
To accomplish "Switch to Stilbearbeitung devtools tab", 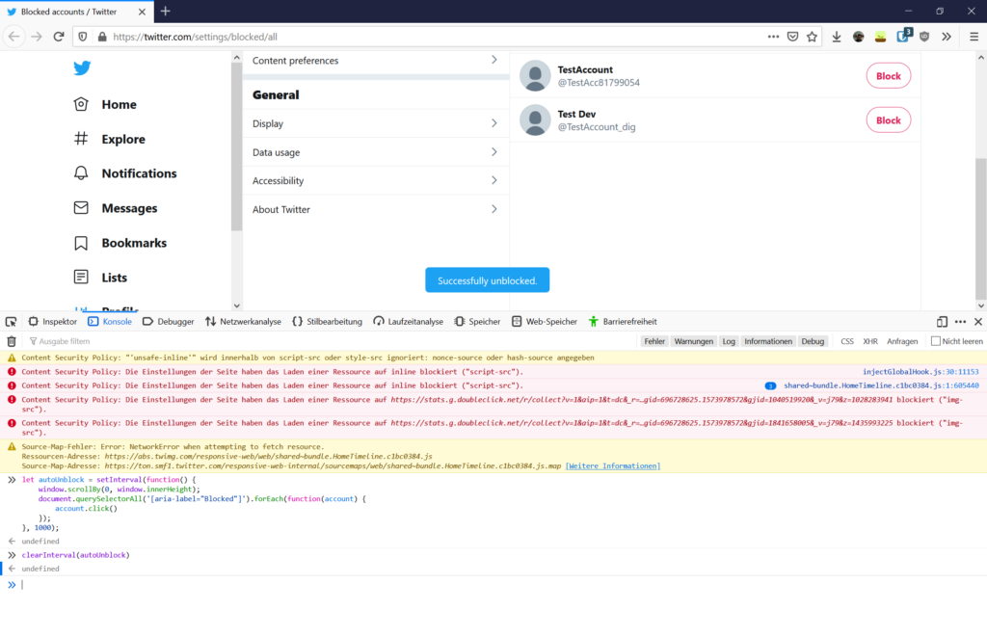I will pos(328,322).
